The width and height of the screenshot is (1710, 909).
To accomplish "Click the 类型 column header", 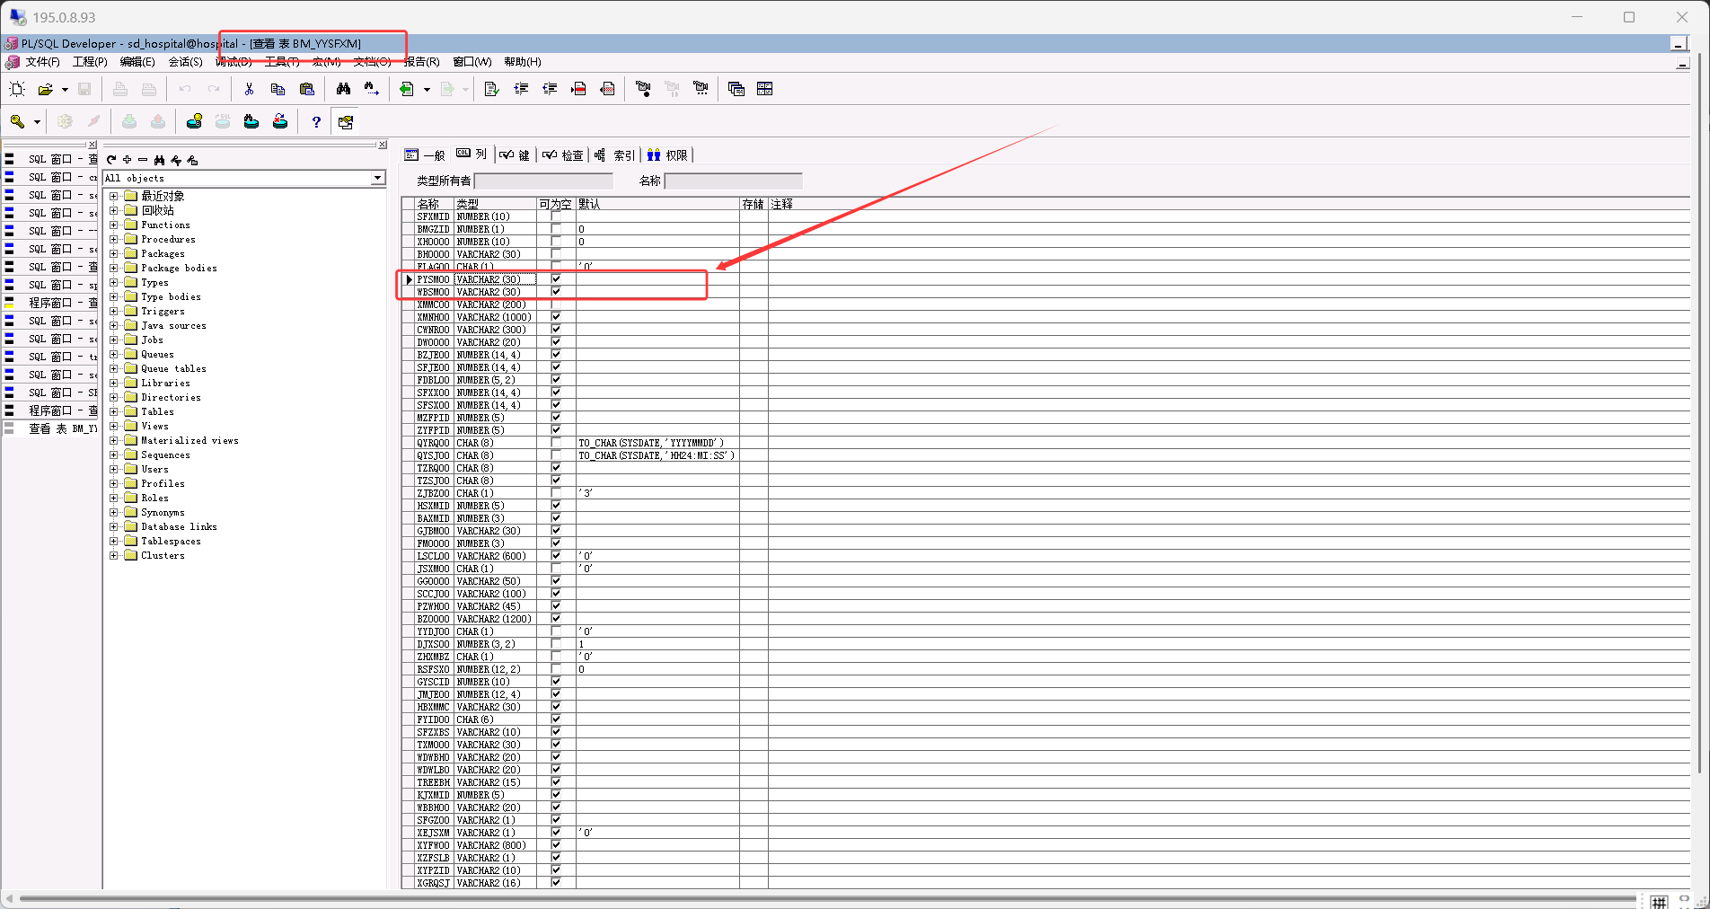I will tap(495, 204).
